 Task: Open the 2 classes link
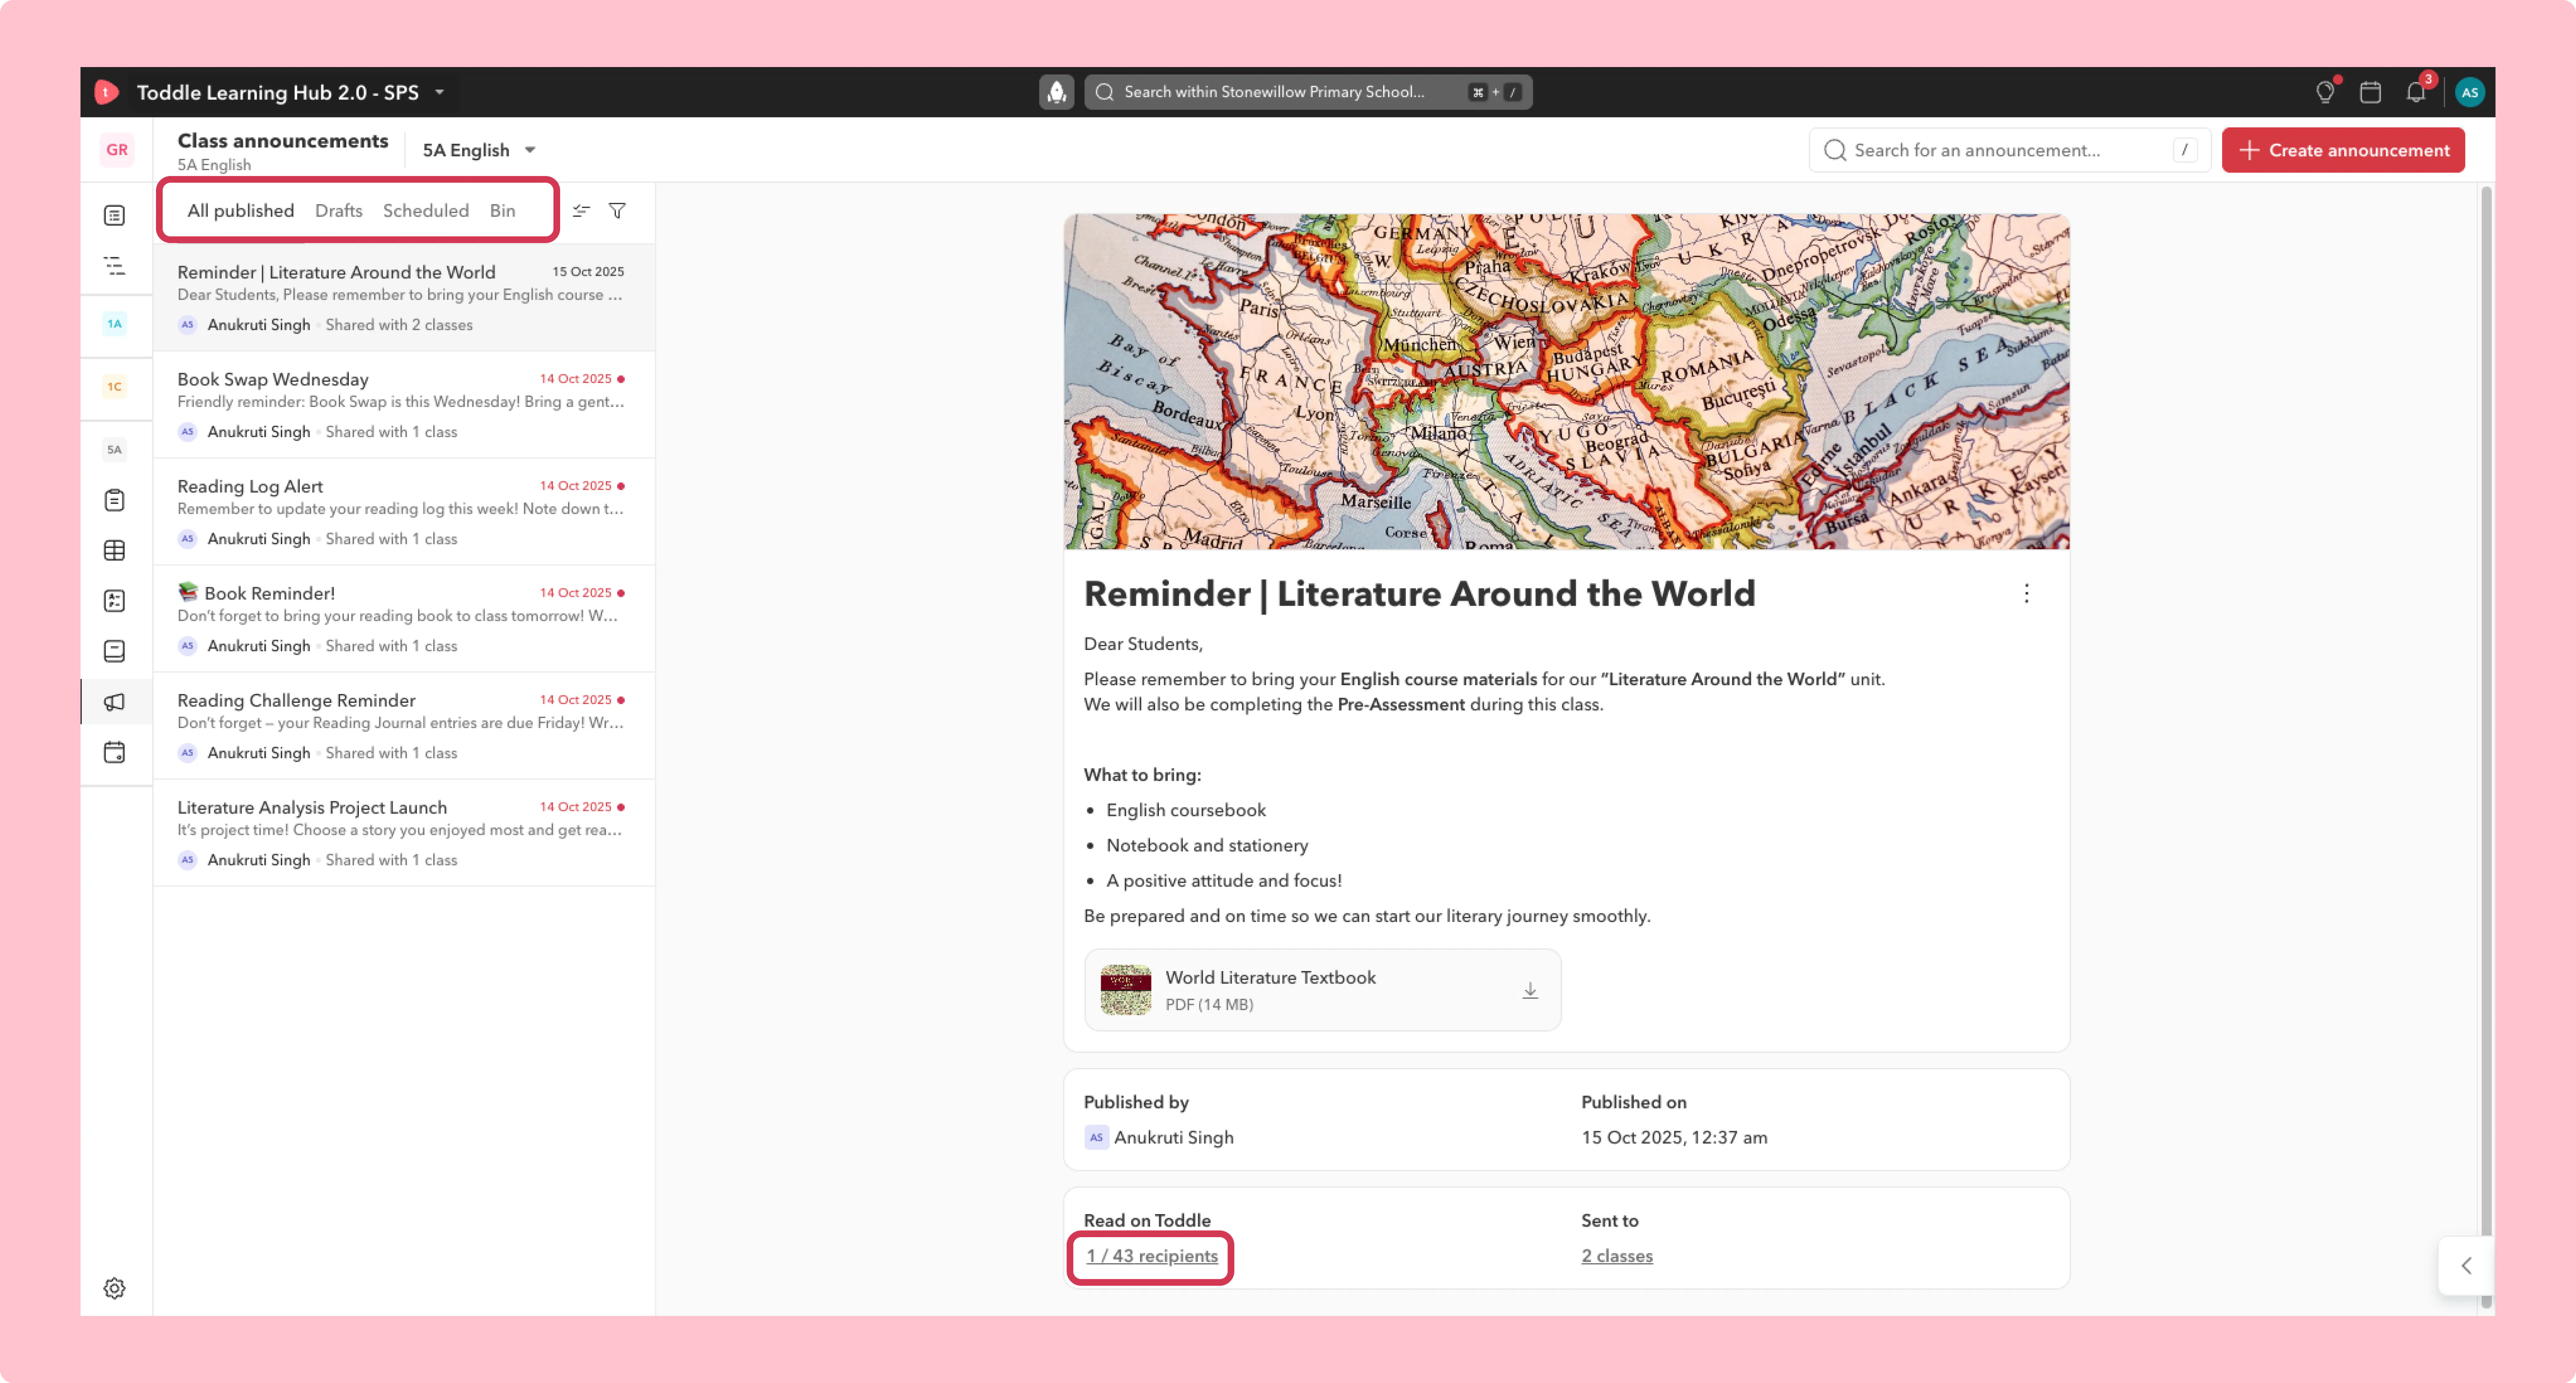(1617, 1256)
